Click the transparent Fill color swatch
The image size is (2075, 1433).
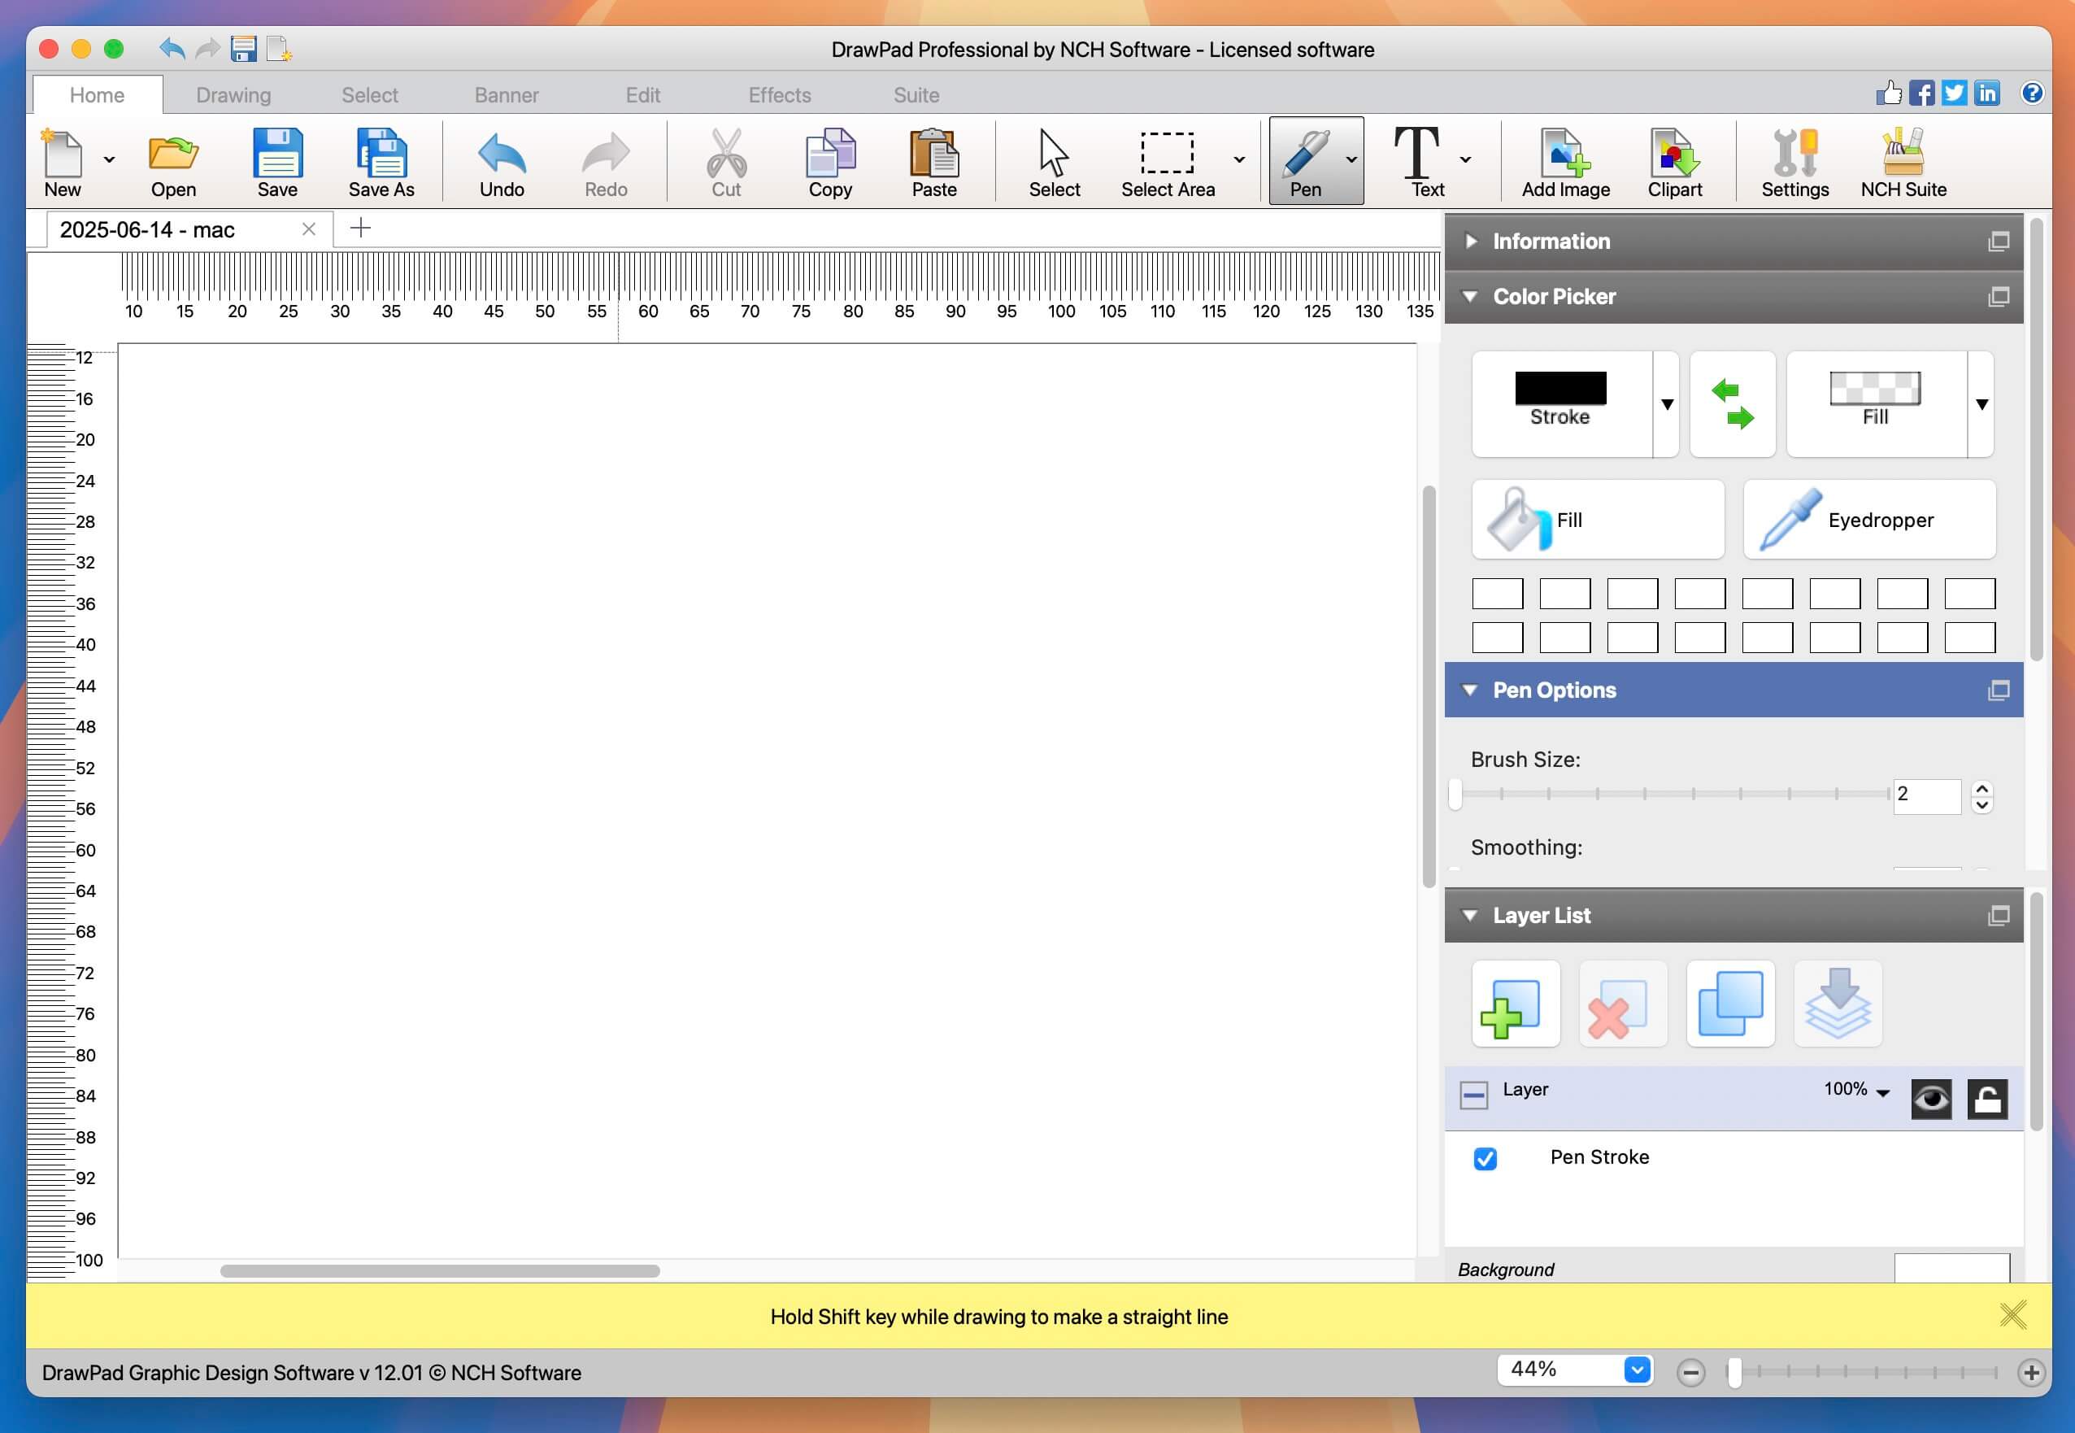coord(1875,388)
